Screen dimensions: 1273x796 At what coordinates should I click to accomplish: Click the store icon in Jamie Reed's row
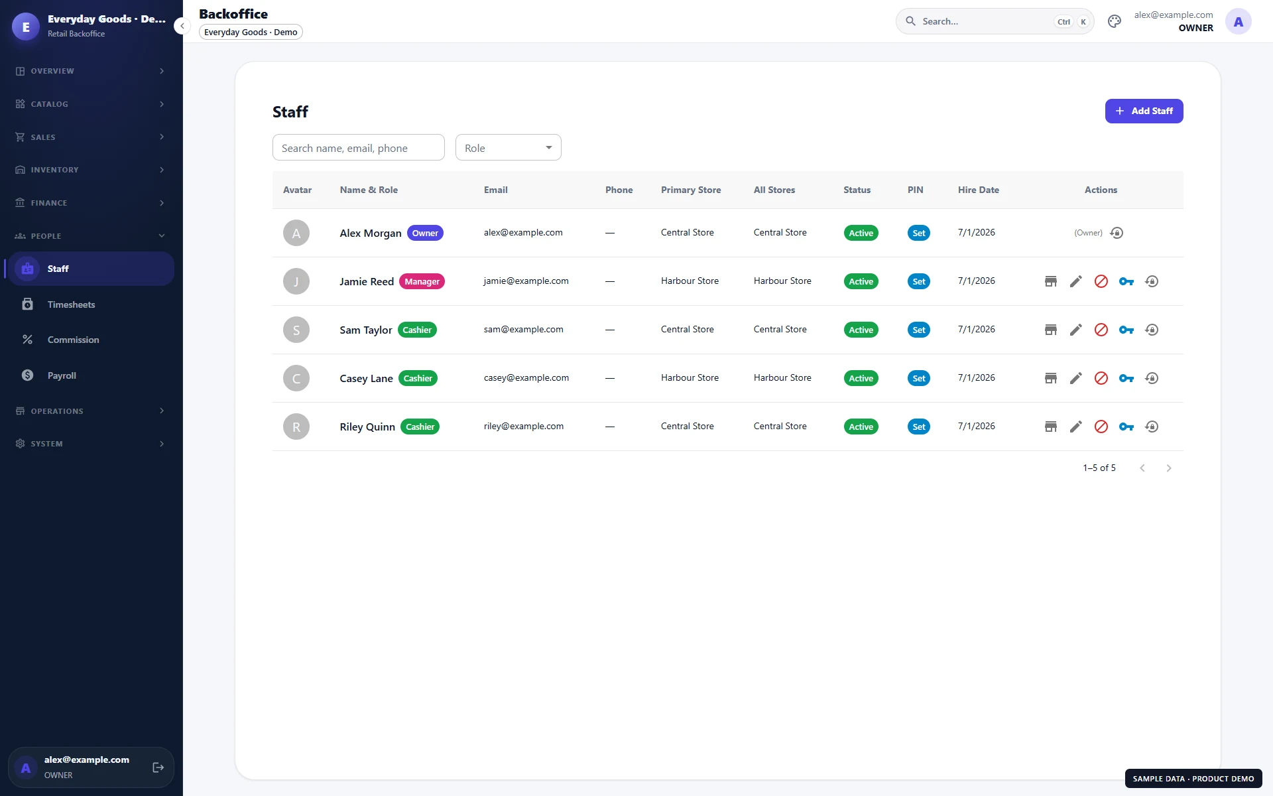click(x=1051, y=281)
